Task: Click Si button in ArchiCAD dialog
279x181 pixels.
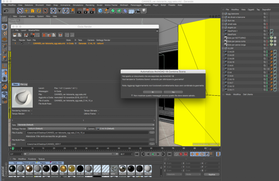Action: click(x=153, y=92)
